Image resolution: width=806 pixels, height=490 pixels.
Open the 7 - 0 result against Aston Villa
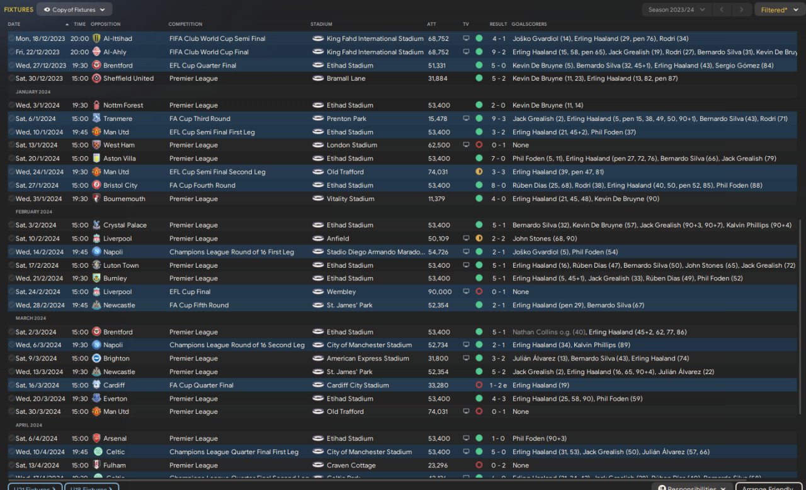click(498, 158)
